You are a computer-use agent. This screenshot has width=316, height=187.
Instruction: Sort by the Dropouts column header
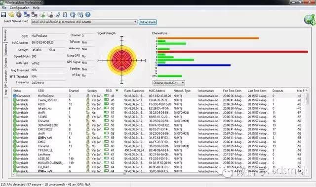pos(277,91)
